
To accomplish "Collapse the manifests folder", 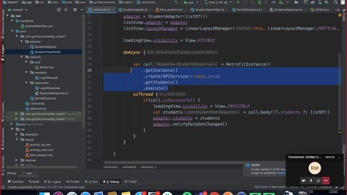I will [x=12, y=21].
